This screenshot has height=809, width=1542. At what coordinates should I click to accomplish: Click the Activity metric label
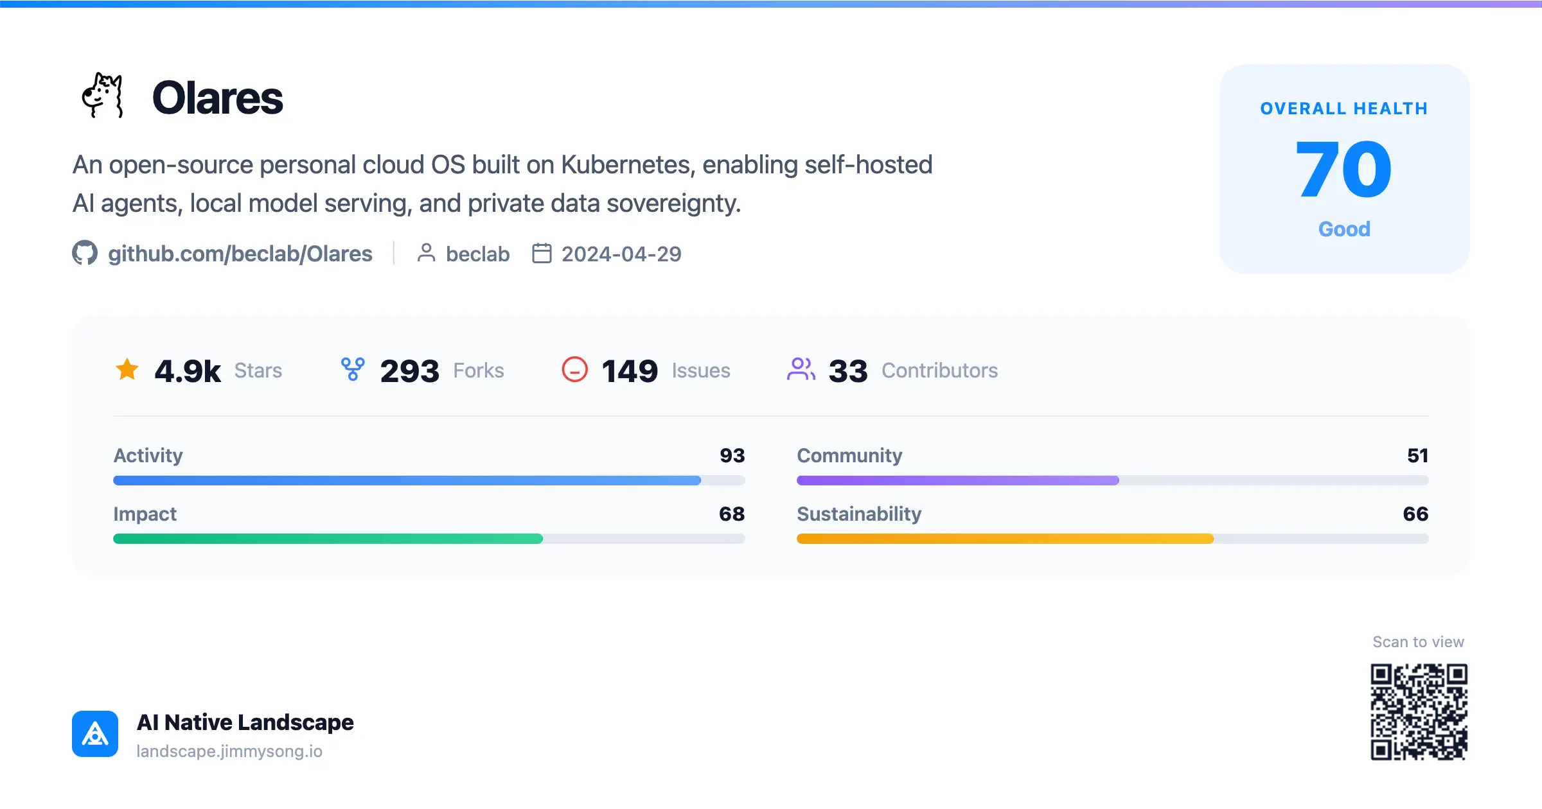coord(148,455)
